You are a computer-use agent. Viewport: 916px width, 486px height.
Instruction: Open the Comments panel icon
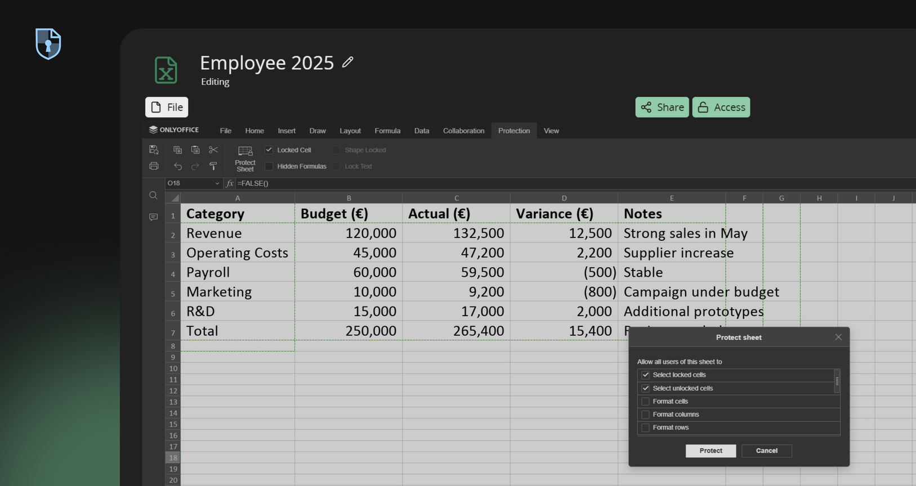coord(153,217)
